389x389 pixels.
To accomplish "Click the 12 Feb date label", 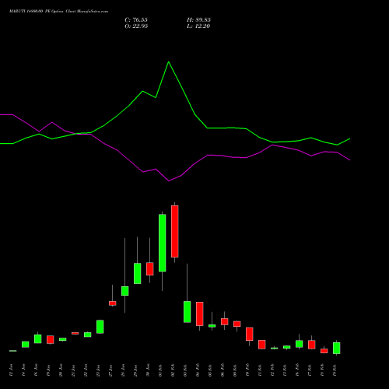I will pos(272,370).
